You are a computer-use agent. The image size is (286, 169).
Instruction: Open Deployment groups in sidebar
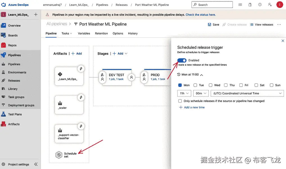click(21, 105)
